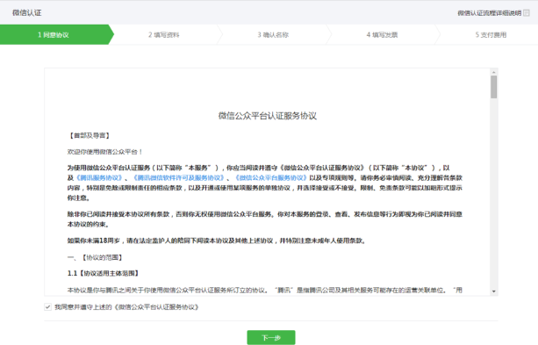This screenshot has width=538, height=345.
Task: Click the agreement scrollbar down arrow
Action: 494,291
